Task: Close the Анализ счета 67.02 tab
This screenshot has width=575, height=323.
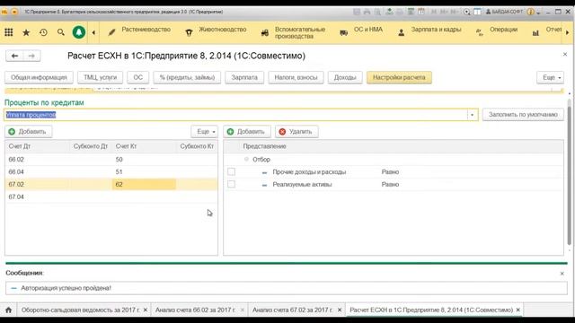Action: (x=340, y=310)
